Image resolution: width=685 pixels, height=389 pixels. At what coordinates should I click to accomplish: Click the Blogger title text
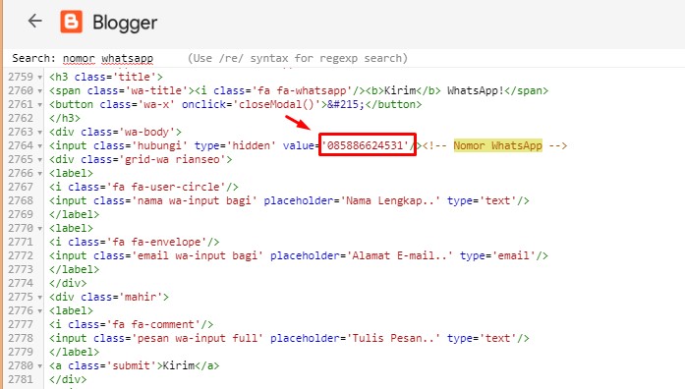click(x=125, y=23)
